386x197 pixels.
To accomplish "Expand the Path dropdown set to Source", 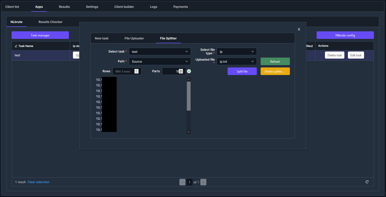I will click(x=160, y=61).
